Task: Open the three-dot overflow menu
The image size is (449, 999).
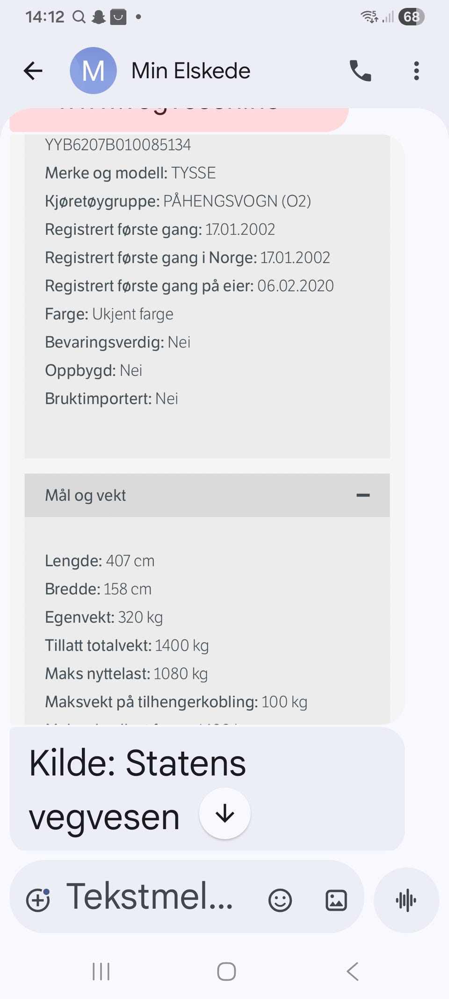Action: click(416, 71)
